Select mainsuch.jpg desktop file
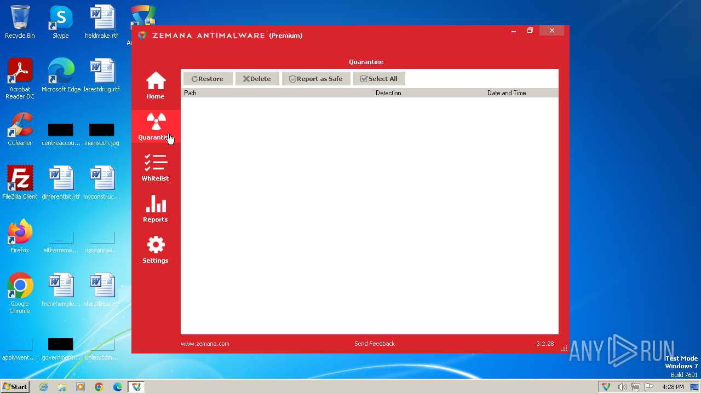Image resolution: width=701 pixels, height=394 pixels. [102, 134]
